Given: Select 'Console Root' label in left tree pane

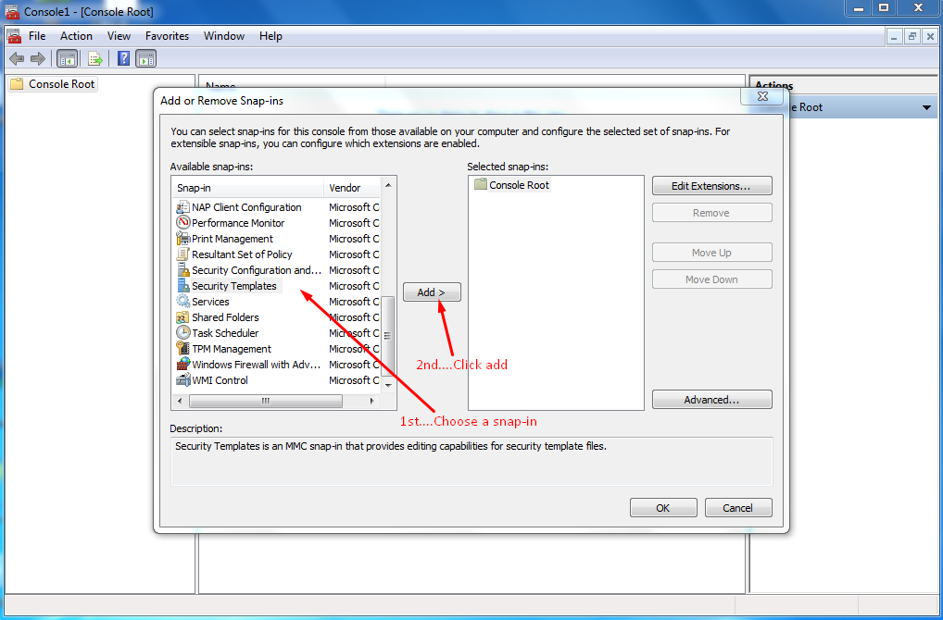Looking at the screenshot, I should tap(61, 84).
